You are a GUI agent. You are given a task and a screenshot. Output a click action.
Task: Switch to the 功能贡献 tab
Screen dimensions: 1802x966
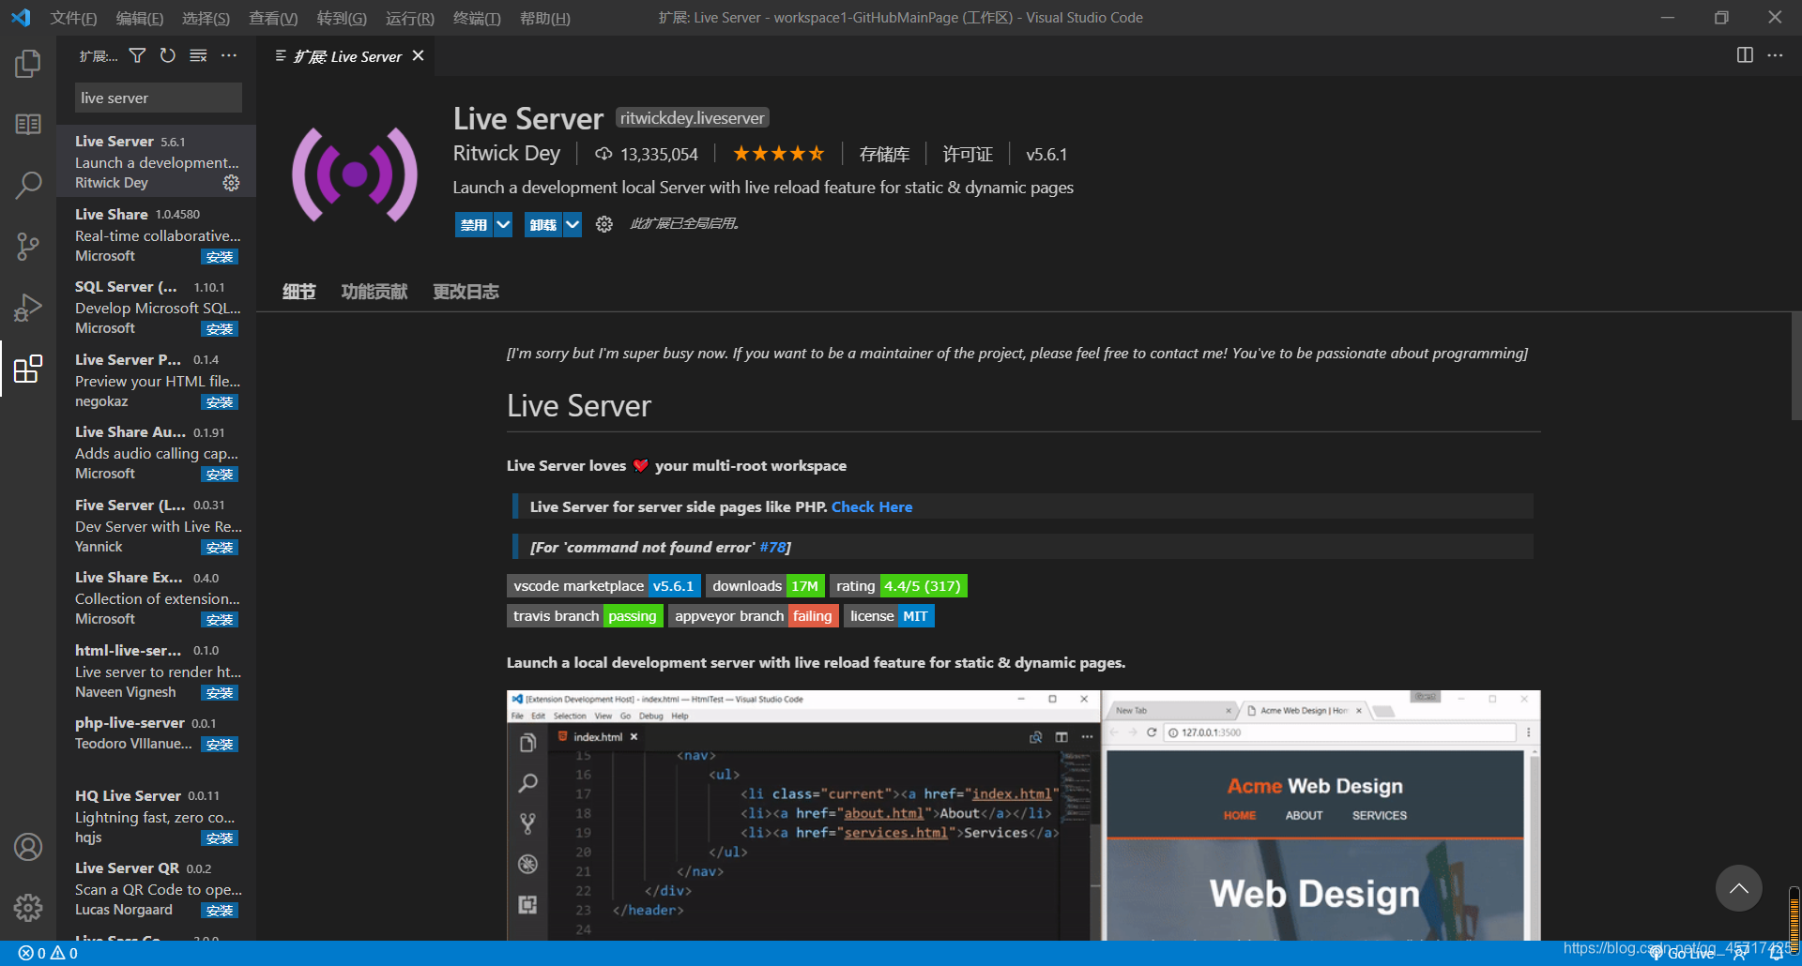tap(374, 292)
